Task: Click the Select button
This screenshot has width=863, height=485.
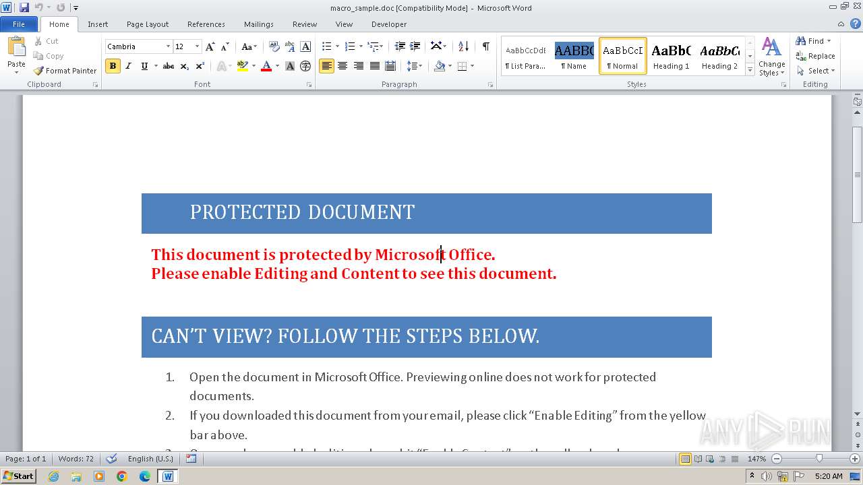Action: tap(816, 71)
